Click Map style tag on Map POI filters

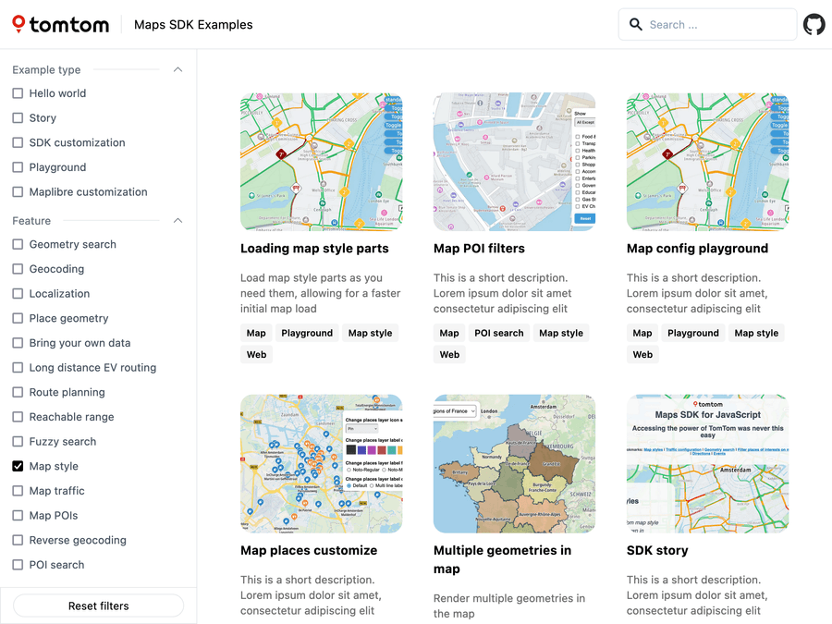click(561, 333)
